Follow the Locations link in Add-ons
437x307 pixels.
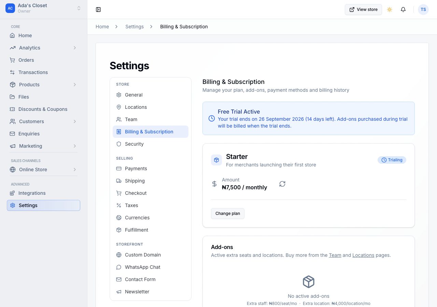click(x=363, y=255)
